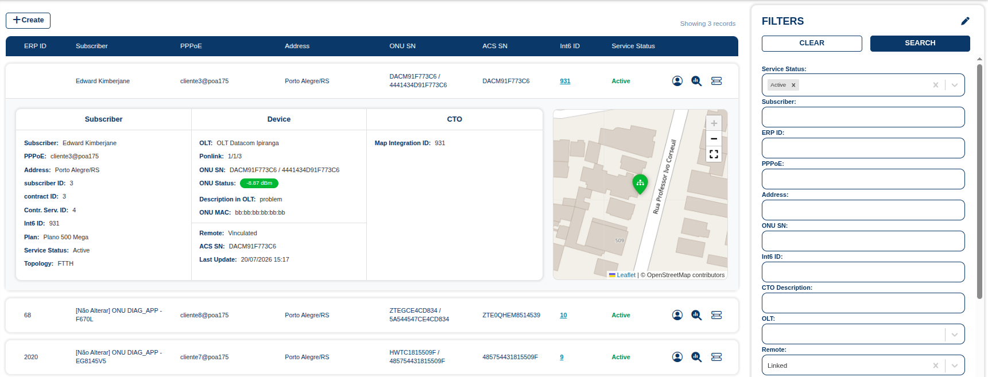
Task: Click server stack icon in cliente8@poa175 row
Action: [x=716, y=315]
